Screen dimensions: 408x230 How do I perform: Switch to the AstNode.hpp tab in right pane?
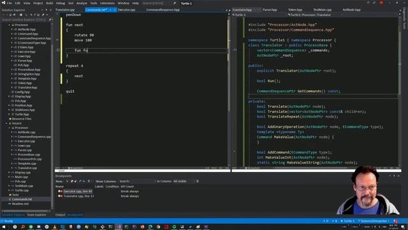coord(351,10)
